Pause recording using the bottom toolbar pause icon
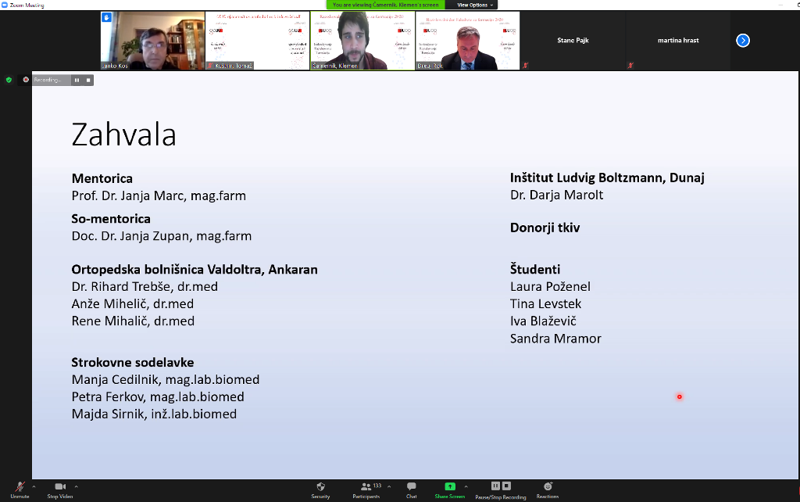The width and height of the screenshot is (800, 502). [x=495, y=486]
